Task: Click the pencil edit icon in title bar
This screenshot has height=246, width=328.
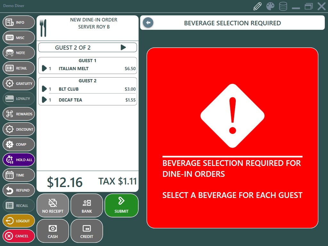Action: [x=258, y=6]
